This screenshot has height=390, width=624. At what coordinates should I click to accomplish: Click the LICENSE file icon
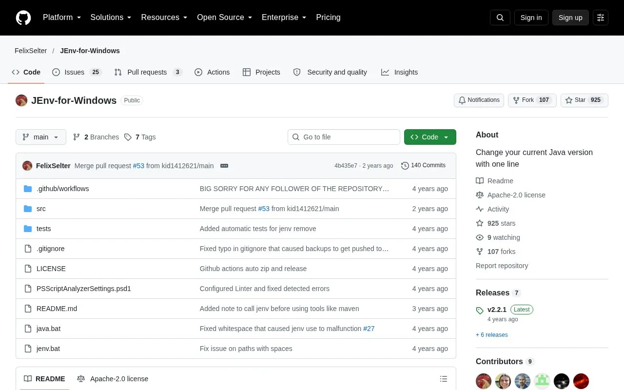point(28,269)
